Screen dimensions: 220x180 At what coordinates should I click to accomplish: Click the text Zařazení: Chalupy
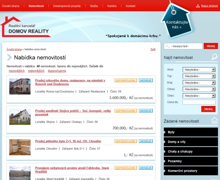click(x=70, y=122)
